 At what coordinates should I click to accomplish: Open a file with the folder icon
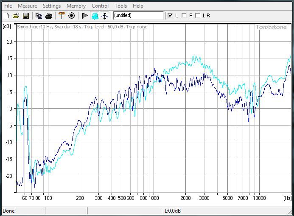click(16, 16)
